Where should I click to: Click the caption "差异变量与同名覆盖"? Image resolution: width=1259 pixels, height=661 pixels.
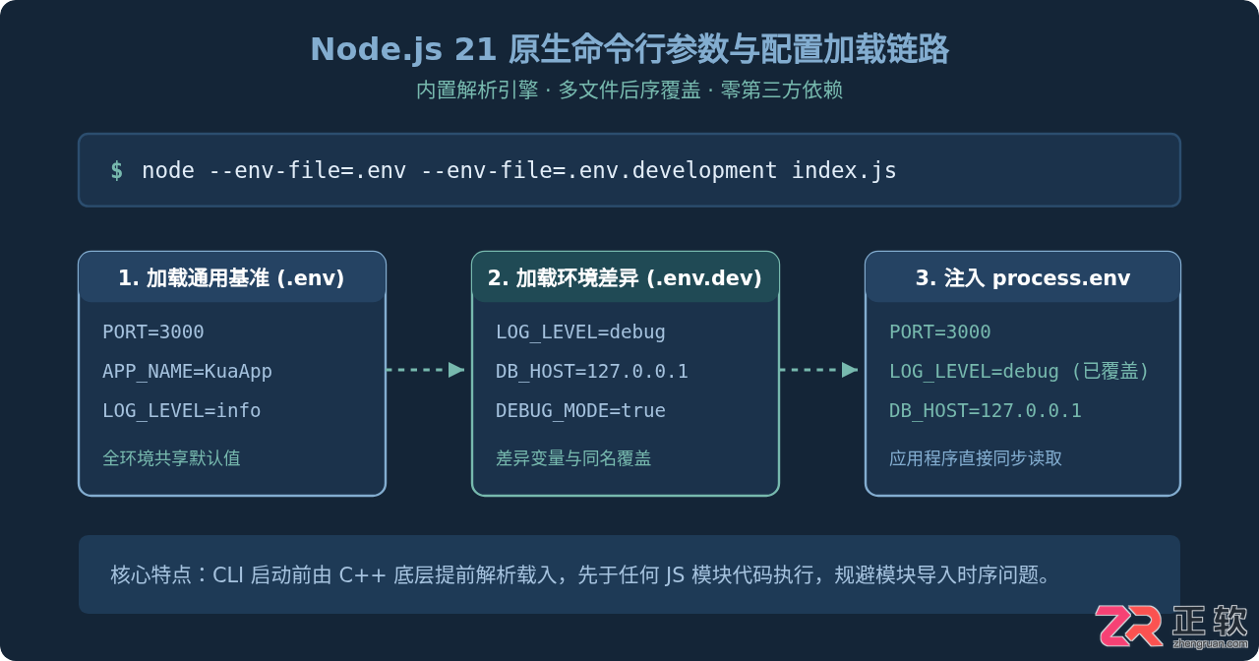[573, 458]
